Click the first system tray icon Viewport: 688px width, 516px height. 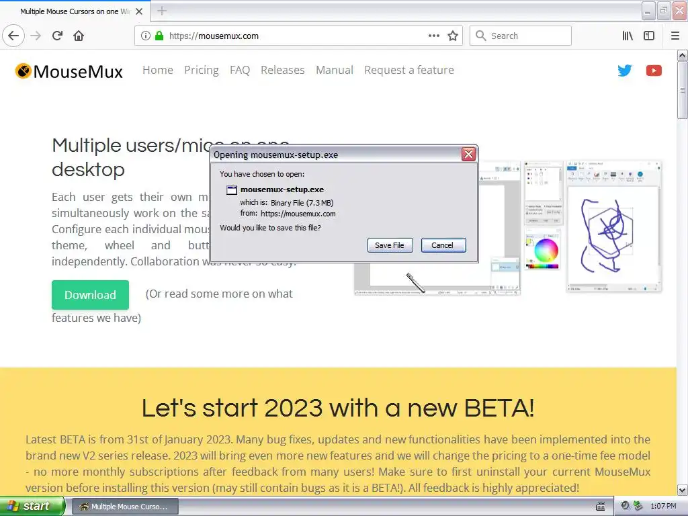[x=625, y=505]
